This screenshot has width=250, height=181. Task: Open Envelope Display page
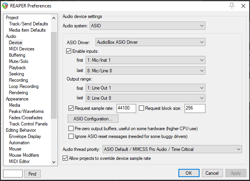(25, 136)
